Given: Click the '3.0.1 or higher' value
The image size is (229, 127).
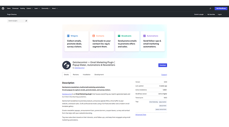Looking at the screenshot, I should coord(163,94).
